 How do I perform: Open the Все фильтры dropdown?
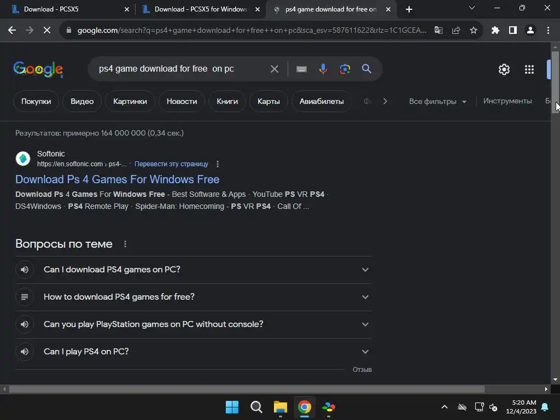coord(437,101)
